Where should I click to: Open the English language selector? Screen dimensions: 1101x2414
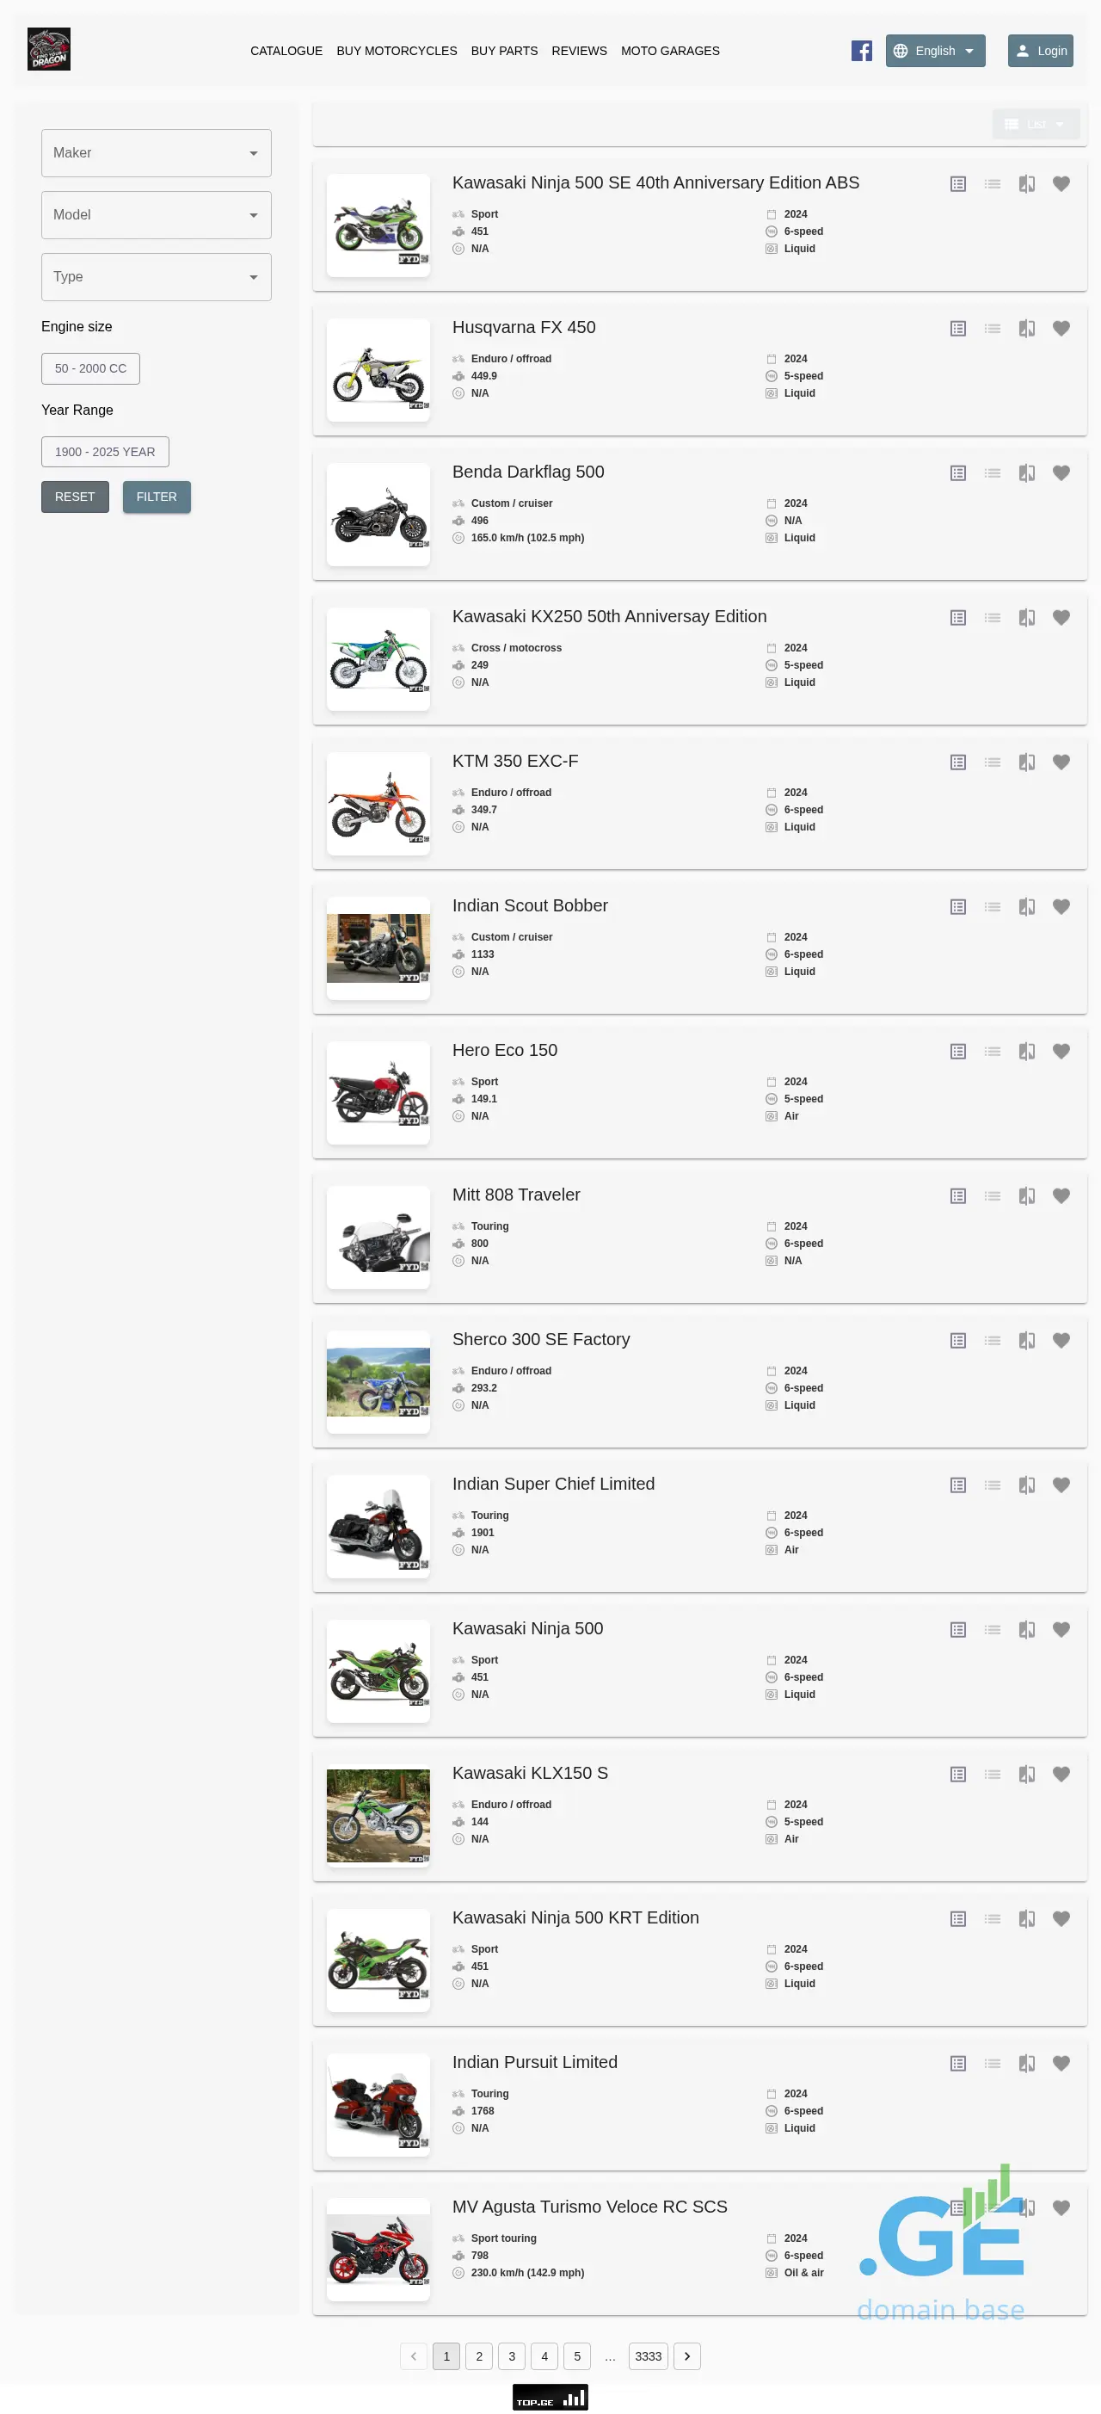(934, 51)
